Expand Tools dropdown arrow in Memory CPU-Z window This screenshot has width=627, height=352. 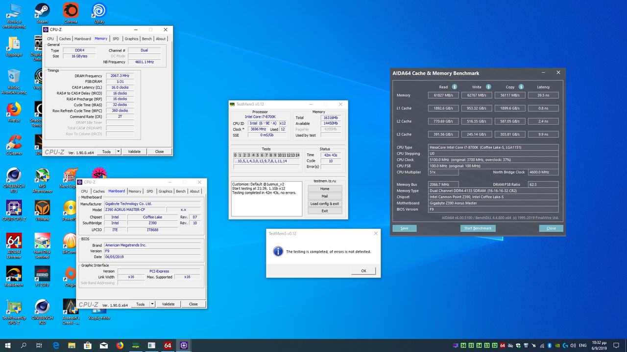click(x=118, y=152)
